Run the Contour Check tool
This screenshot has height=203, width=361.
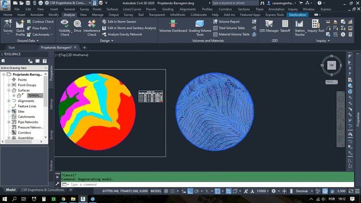[40, 21]
